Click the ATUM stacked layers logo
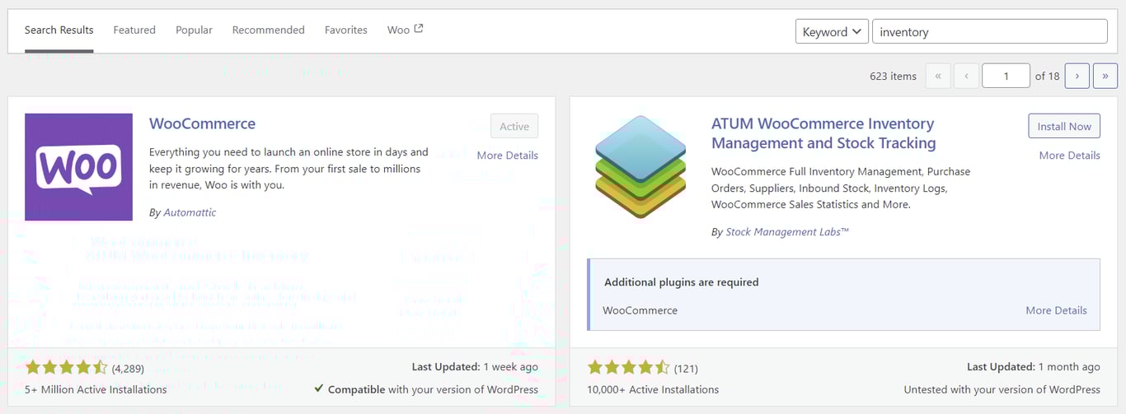Screen dimensions: 1126x414 pos(640,167)
